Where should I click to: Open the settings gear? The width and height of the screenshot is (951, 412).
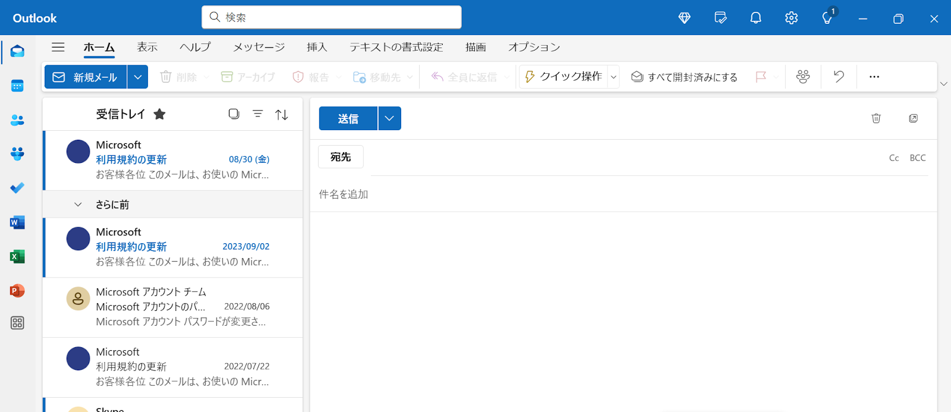[791, 18]
